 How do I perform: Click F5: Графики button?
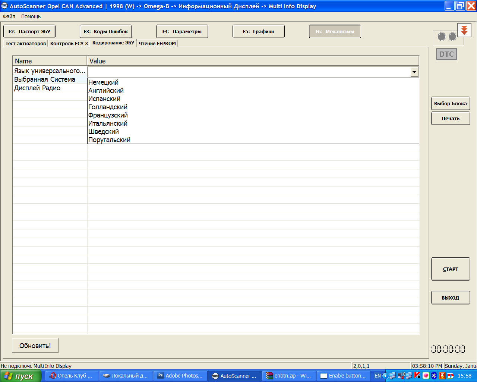coord(259,31)
